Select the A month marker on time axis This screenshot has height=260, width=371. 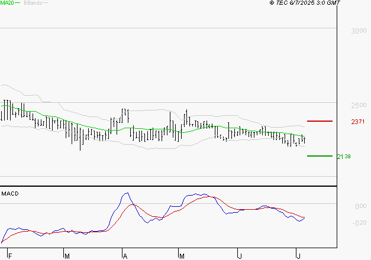click(x=125, y=255)
